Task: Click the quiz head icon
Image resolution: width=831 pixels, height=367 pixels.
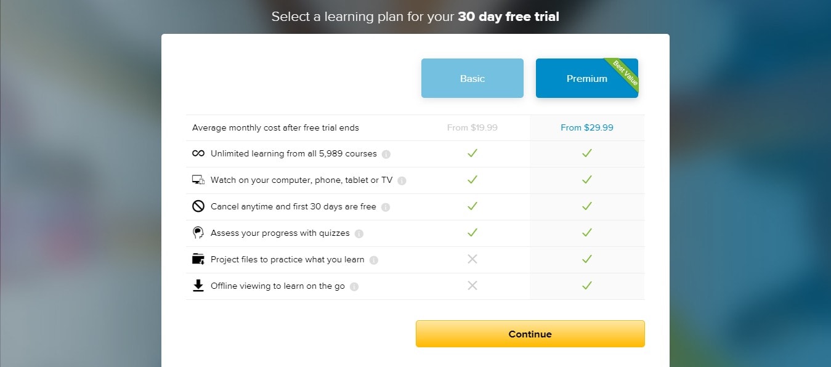Action: (x=198, y=233)
